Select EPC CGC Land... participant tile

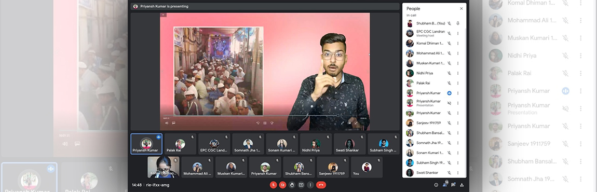tap(214, 144)
